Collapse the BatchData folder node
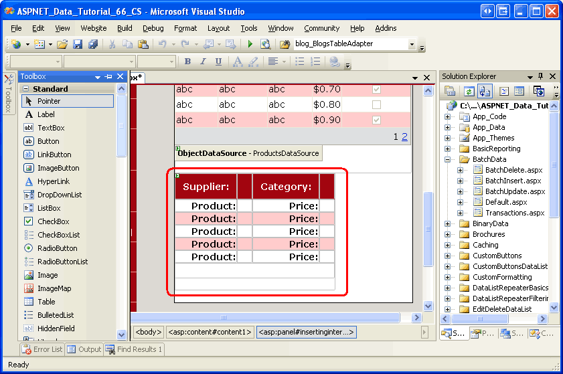Image resolution: width=563 pixels, height=374 pixels. (x=447, y=159)
